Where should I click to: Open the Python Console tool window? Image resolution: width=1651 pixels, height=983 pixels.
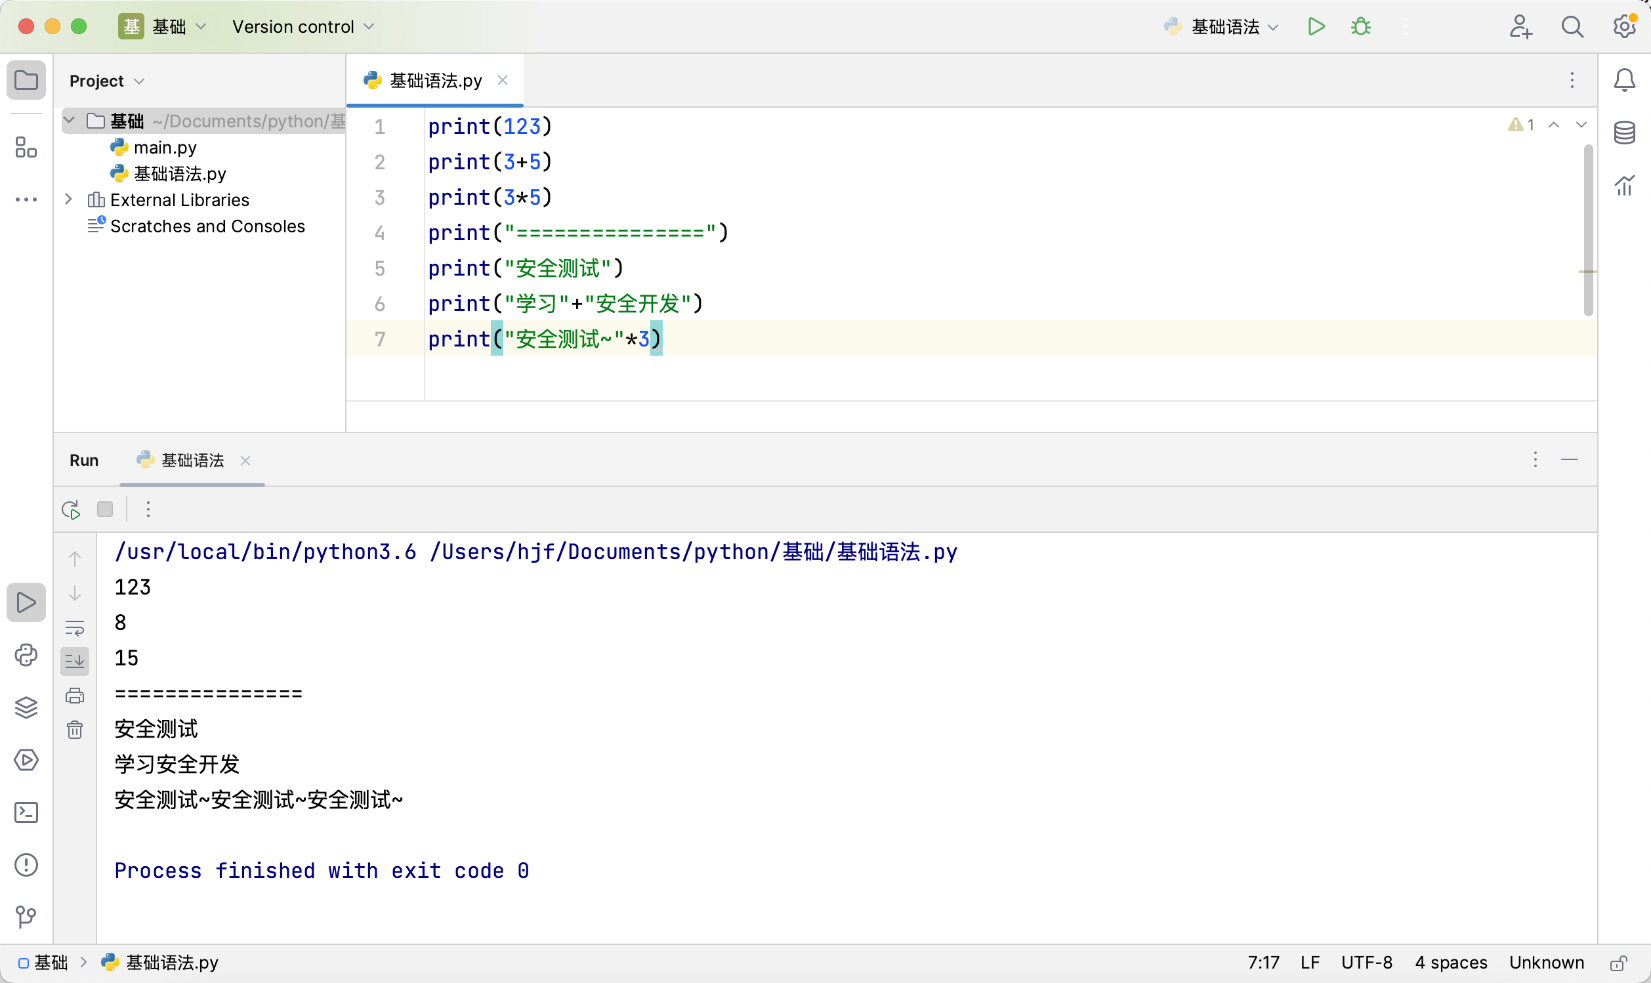coord(26,655)
